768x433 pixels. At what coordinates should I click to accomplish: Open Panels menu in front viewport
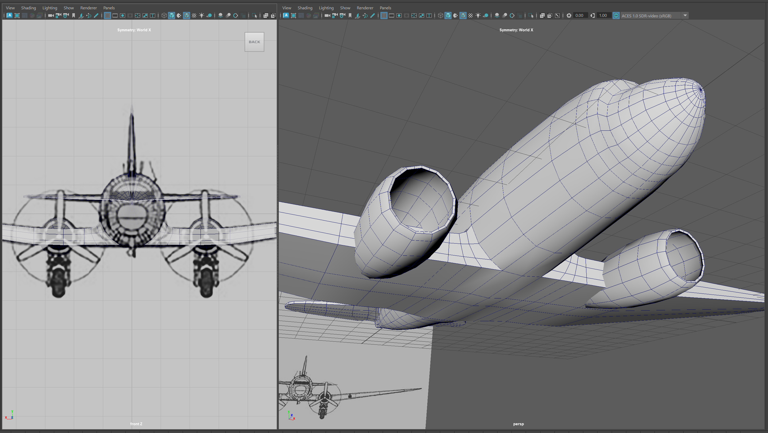pos(109,8)
